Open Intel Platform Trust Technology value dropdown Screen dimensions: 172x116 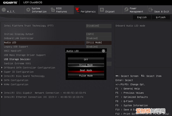coord(98,26)
